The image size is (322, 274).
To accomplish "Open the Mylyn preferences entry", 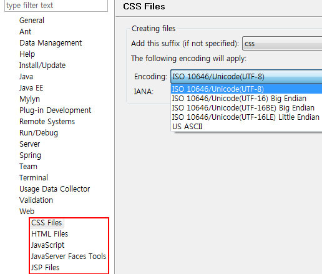I will [x=29, y=99].
